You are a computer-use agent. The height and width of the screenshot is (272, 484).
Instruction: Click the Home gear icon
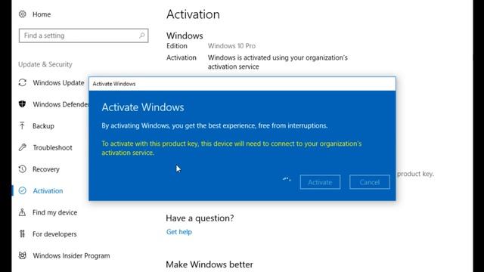point(22,14)
